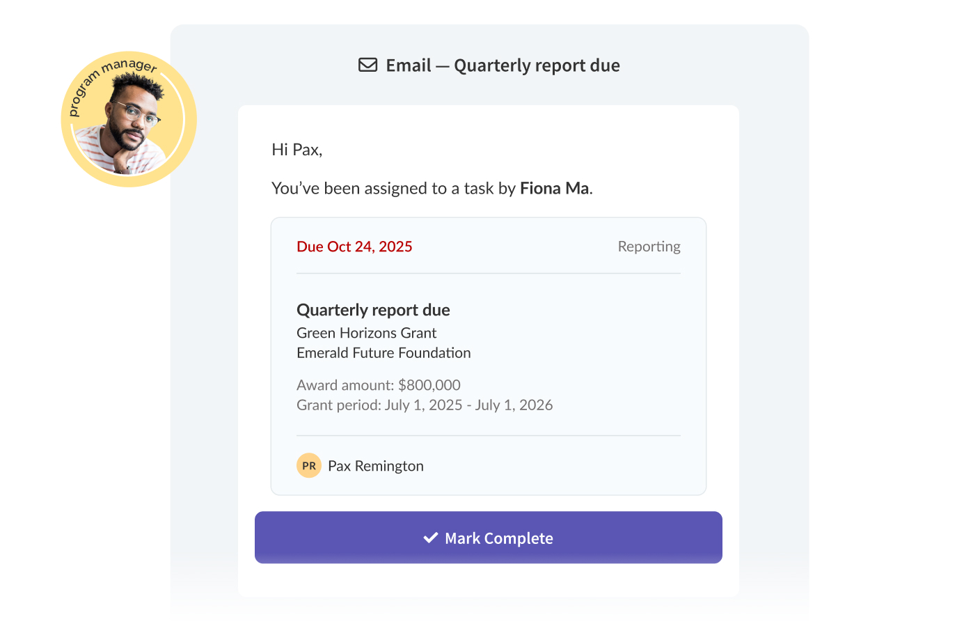This screenshot has height=624, width=980.
Task: Click the Pax Remington assignee name
Action: coord(376,466)
